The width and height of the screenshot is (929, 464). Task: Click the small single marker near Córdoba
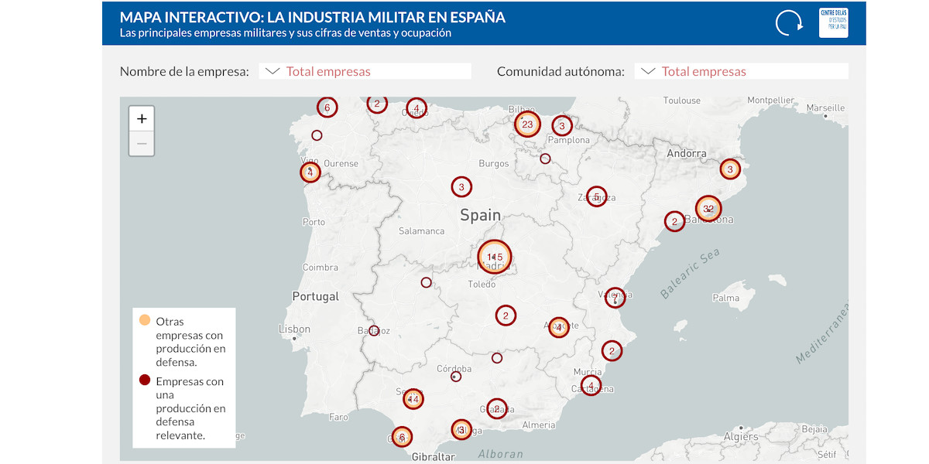[x=456, y=377]
